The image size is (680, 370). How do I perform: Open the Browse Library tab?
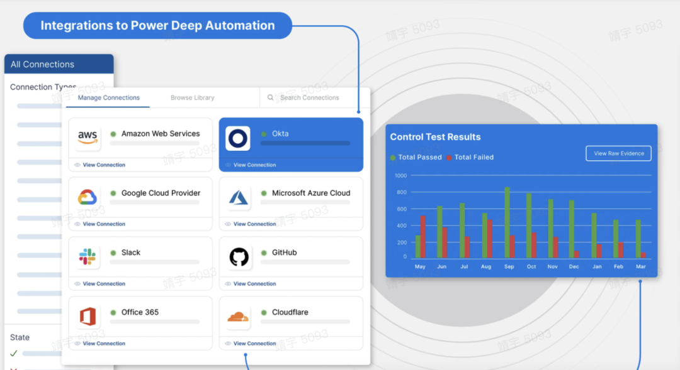click(x=192, y=98)
